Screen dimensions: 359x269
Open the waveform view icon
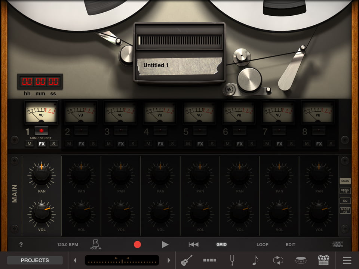337,245
